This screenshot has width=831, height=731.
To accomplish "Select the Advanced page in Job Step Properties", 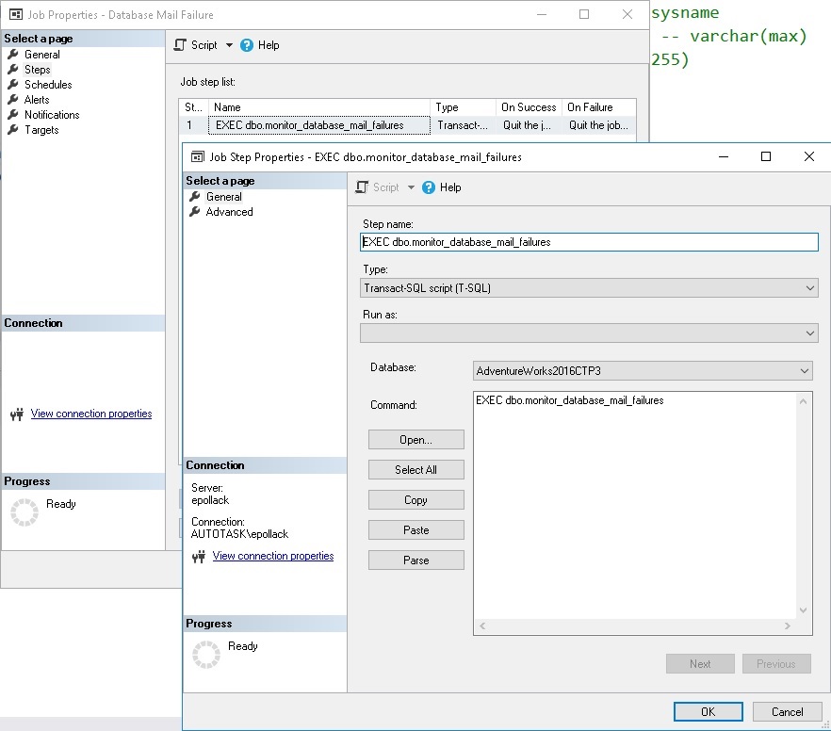I will [x=229, y=212].
